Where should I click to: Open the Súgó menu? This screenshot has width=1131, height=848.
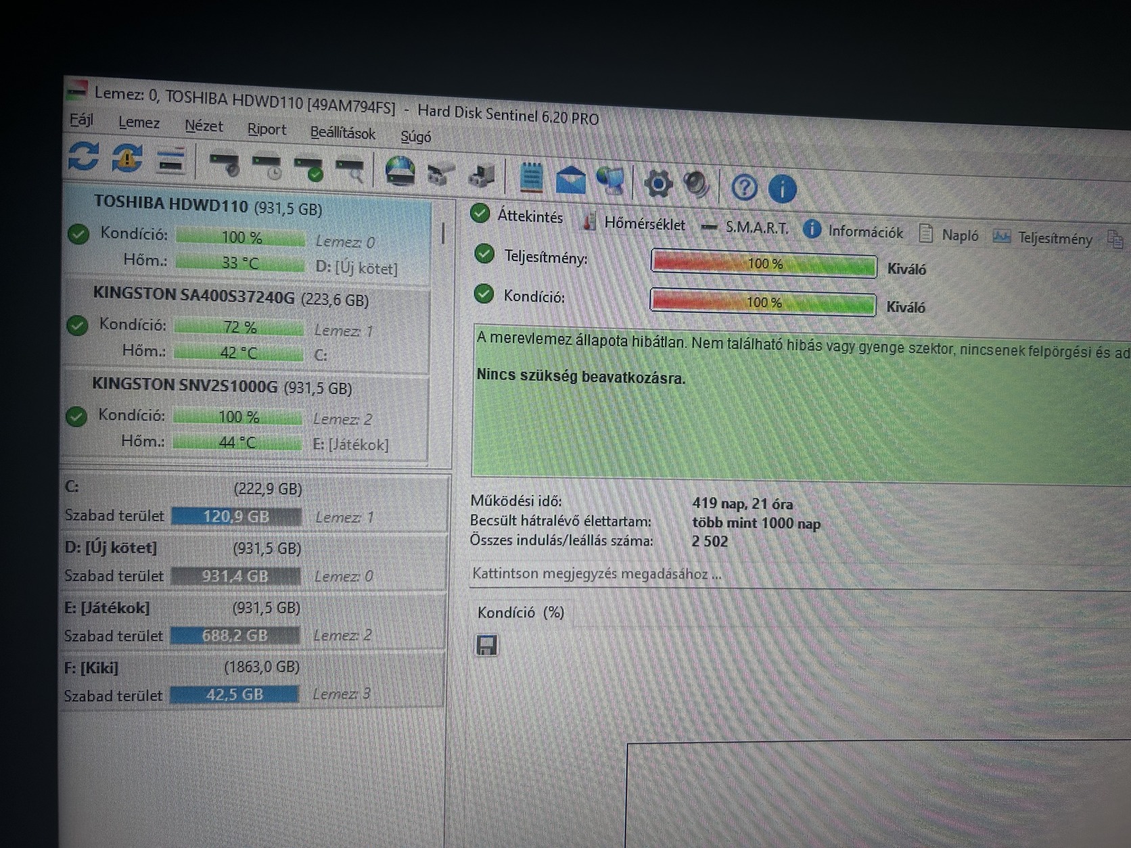click(x=415, y=137)
